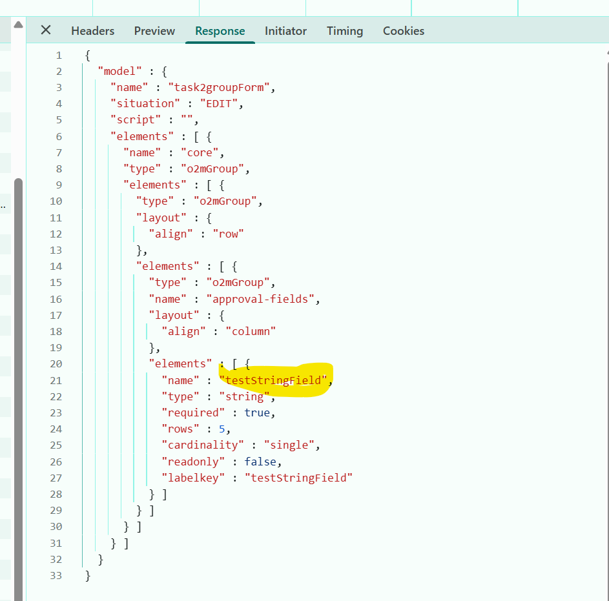Select the "single" value

pyautogui.click(x=289, y=445)
